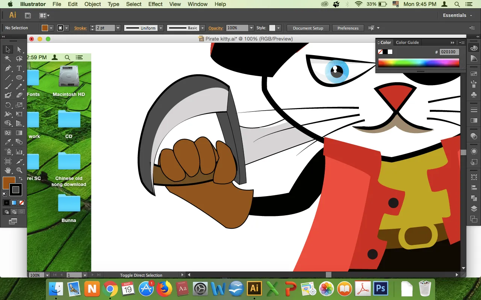Screen dimensions: 481x300
Task: Click the Preferences button
Action: tap(348, 28)
